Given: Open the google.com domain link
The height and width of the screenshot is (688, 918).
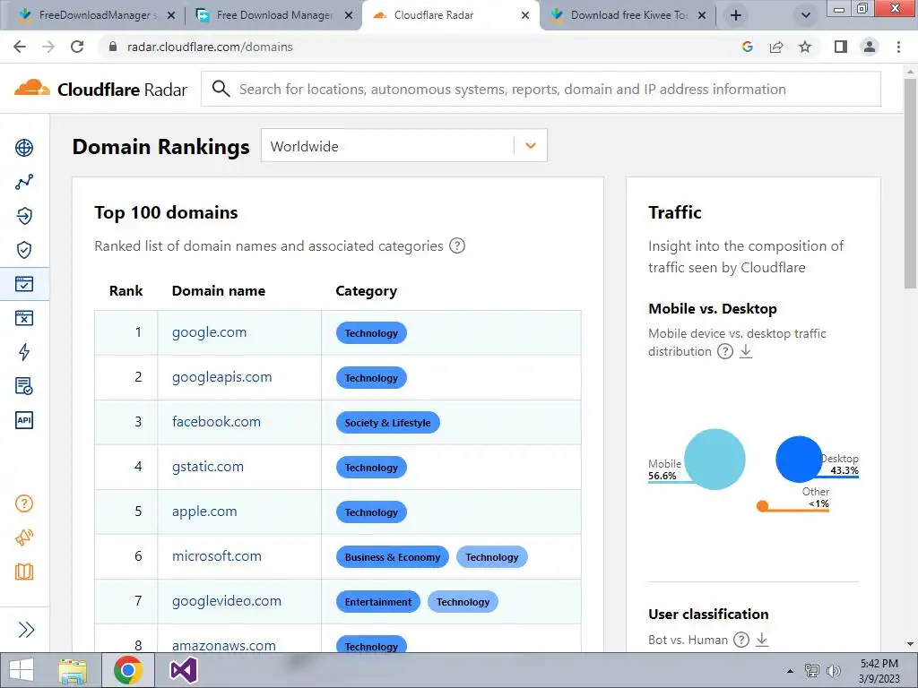Looking at the screenshot, I should [x=209, y=332].
